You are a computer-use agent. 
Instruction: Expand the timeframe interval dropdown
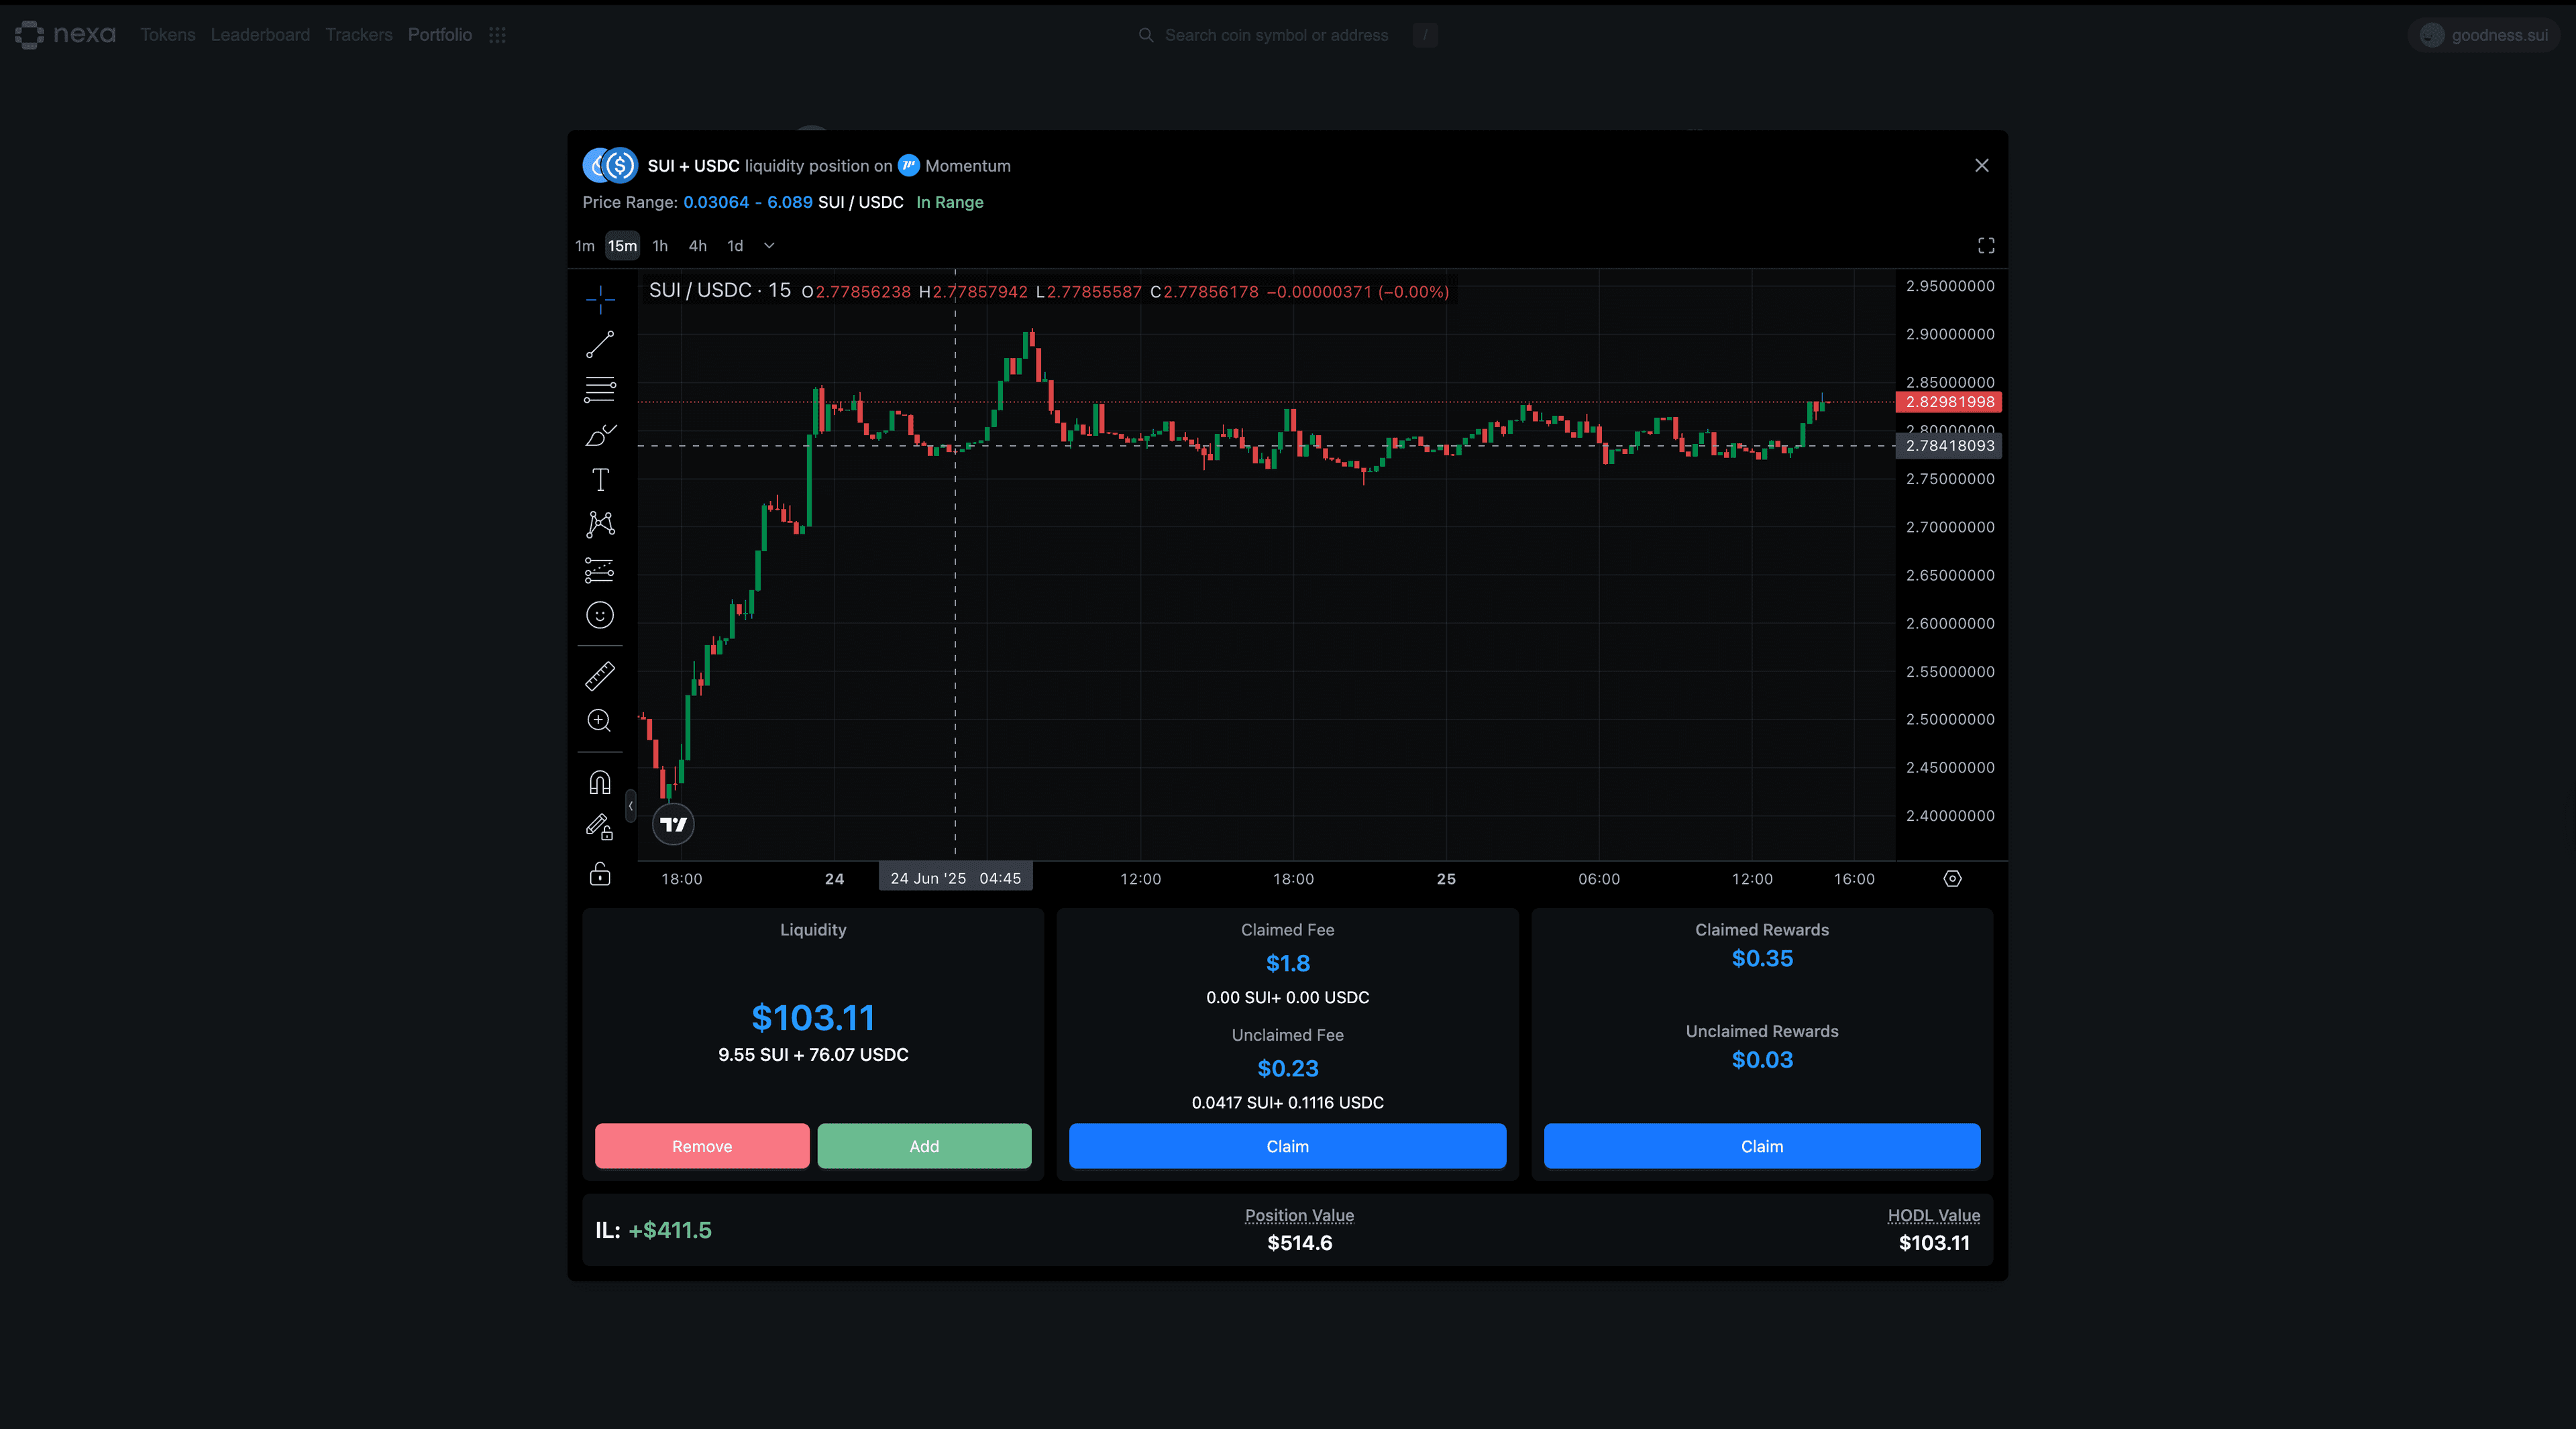769,246
